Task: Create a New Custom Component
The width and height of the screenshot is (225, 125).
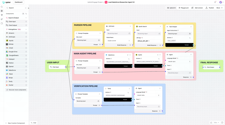Action: point(15,123)
